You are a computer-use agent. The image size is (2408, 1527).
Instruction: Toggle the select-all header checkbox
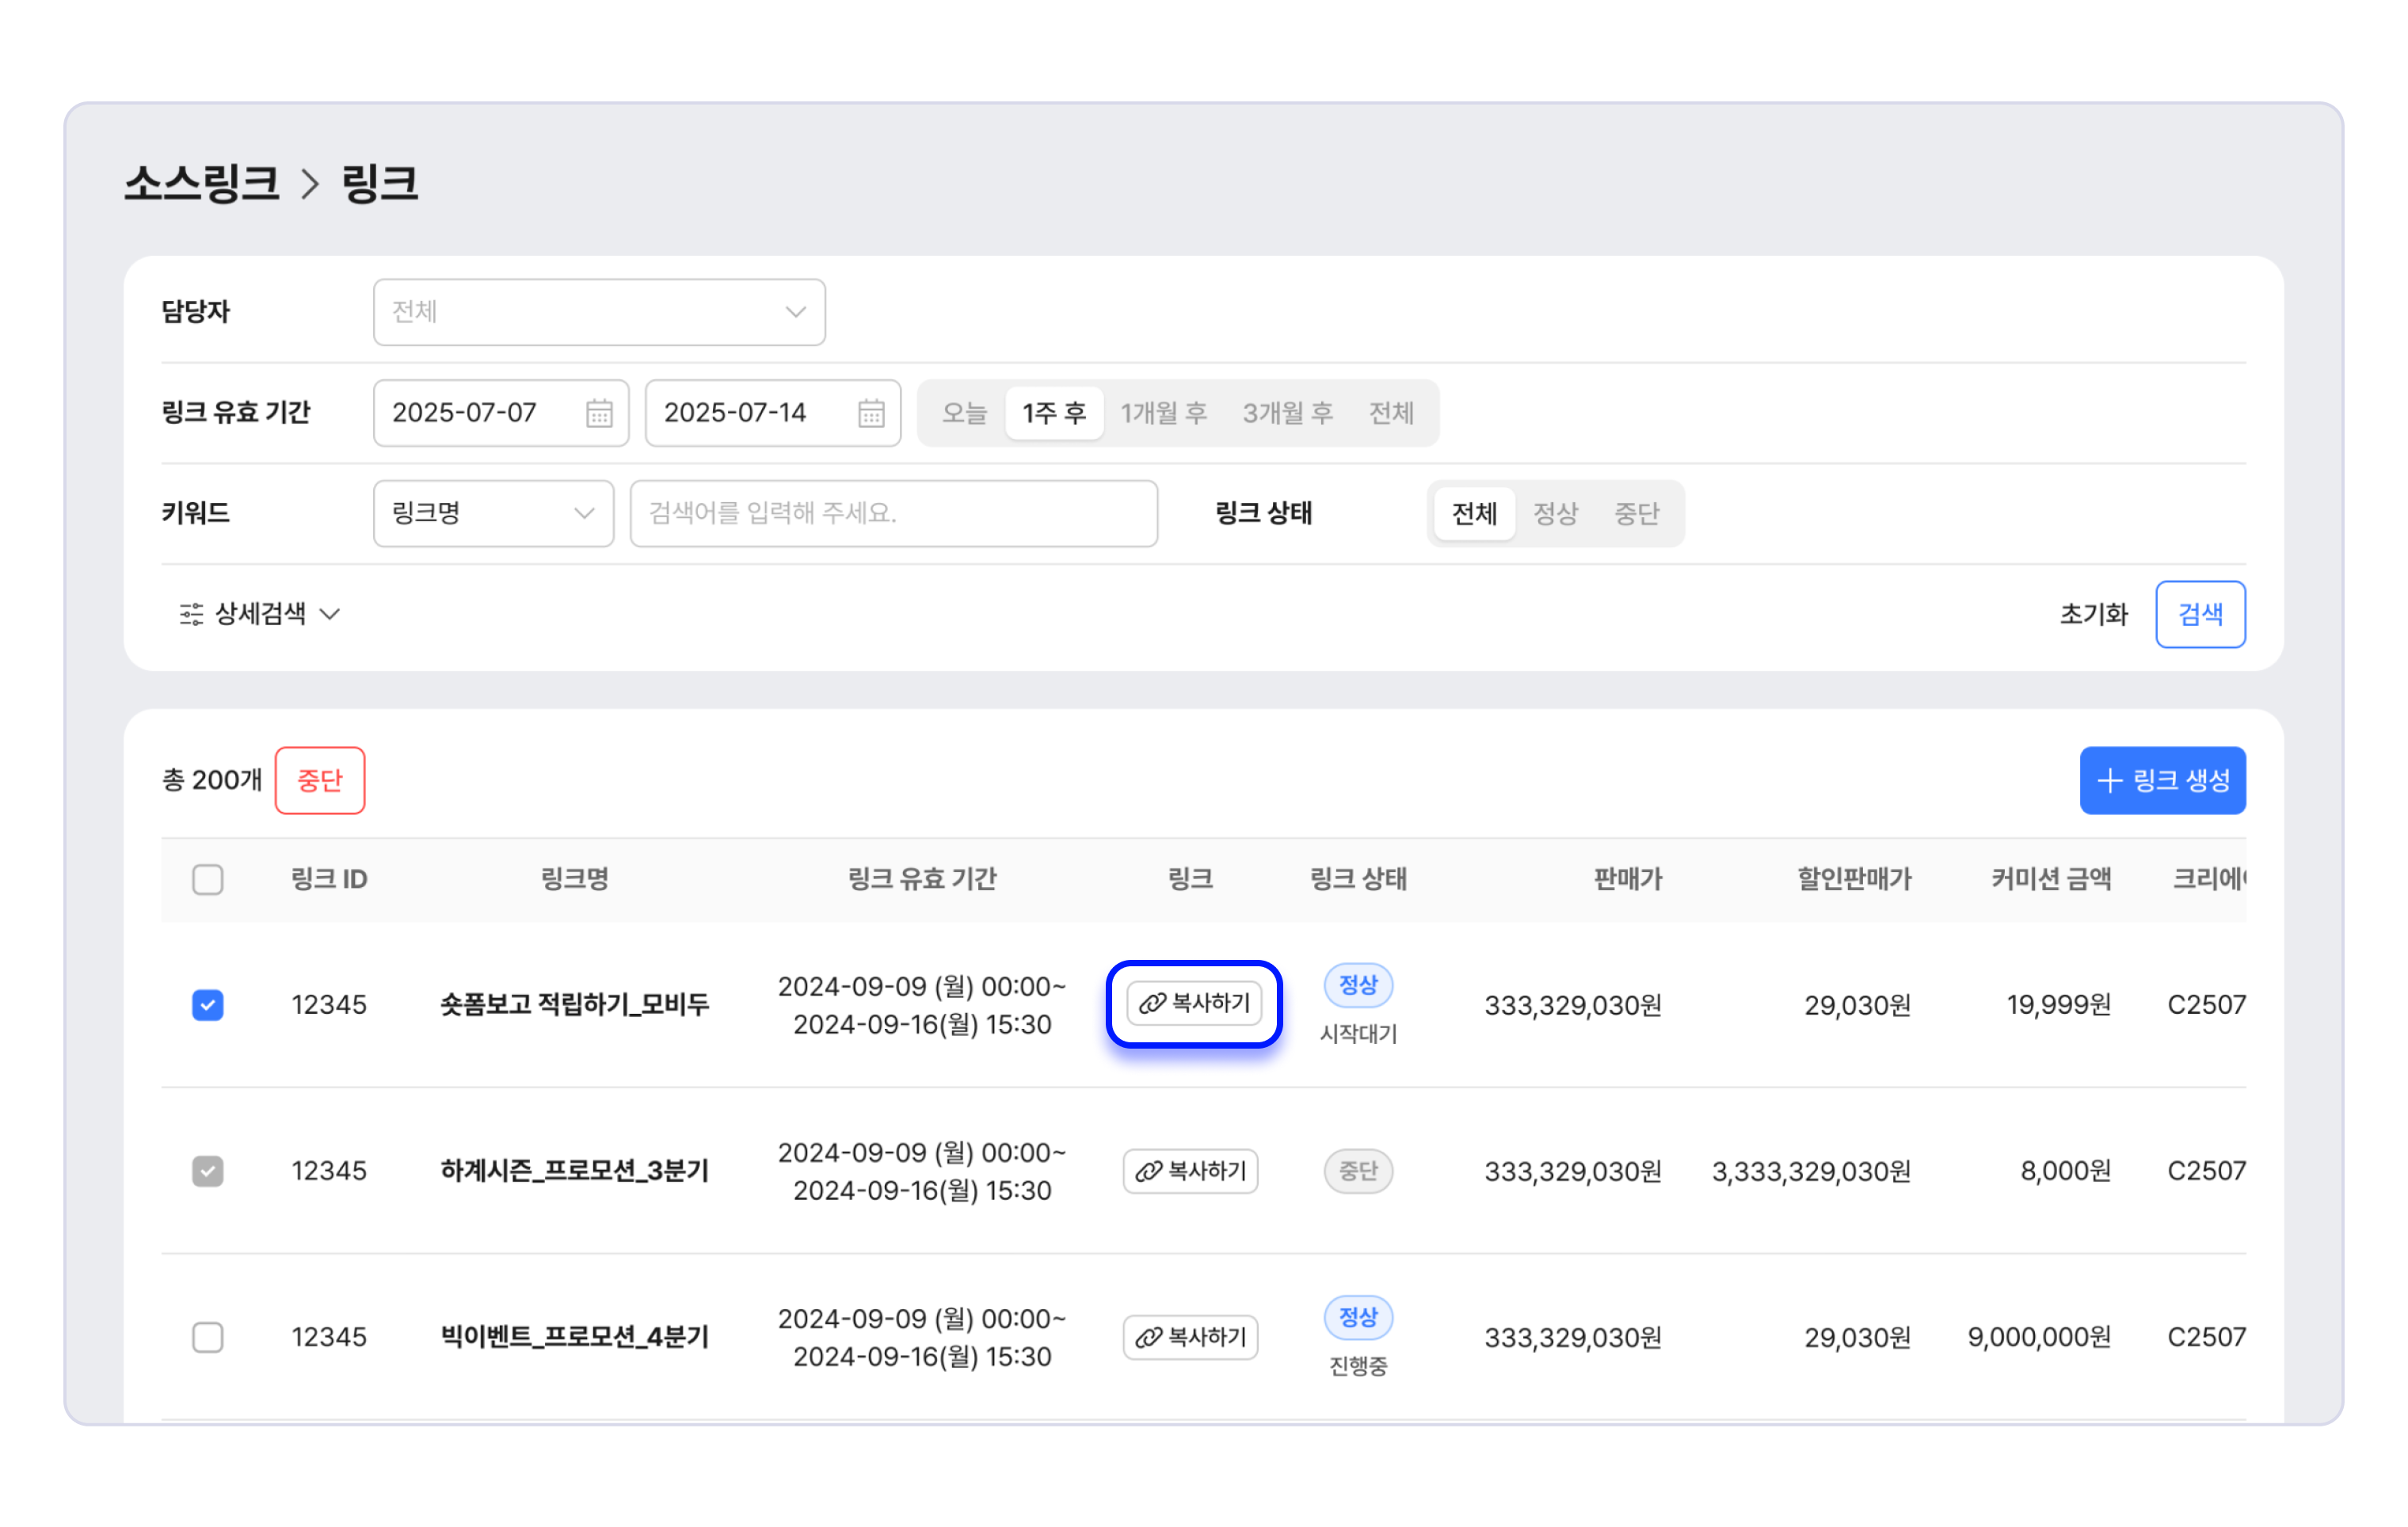click(208, 880)
